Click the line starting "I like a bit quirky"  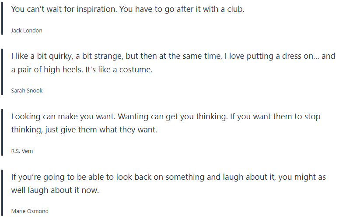(x=173, y=56)
